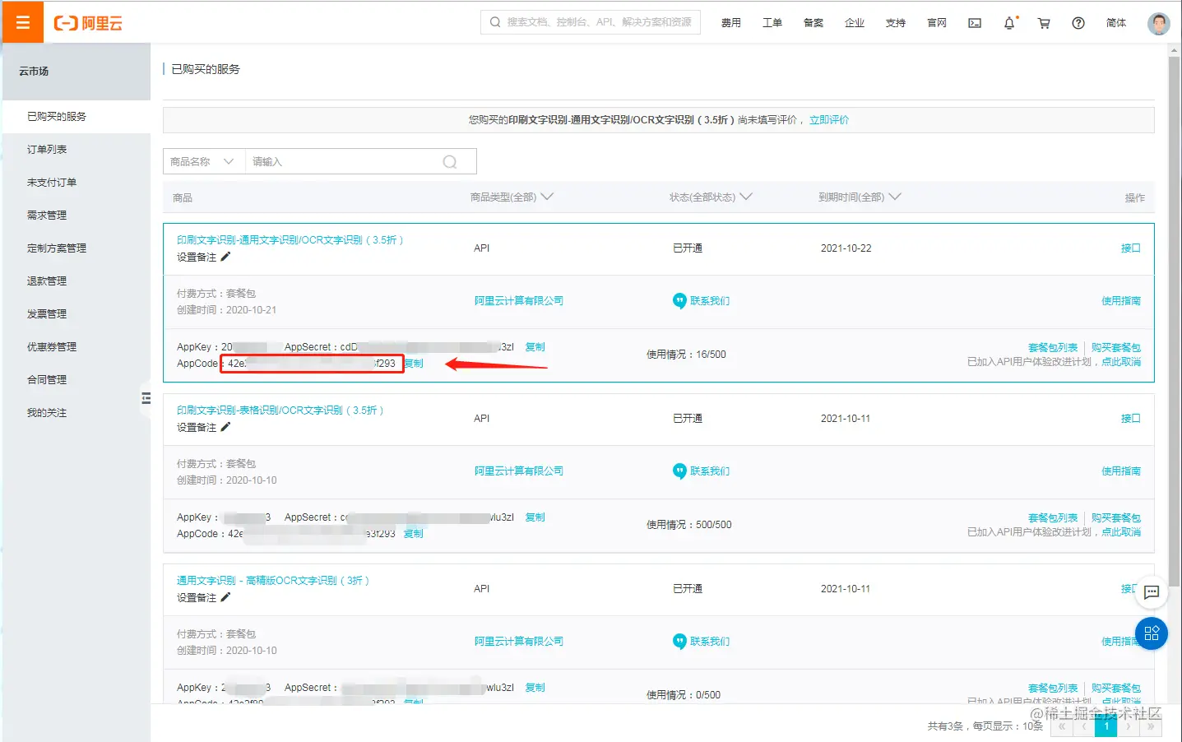The height and width of the screenshot is (742, 1182).
Task: Open the 印刷文字识别-表格识别/OCR文字识别 product link
Action: (280, 410)
